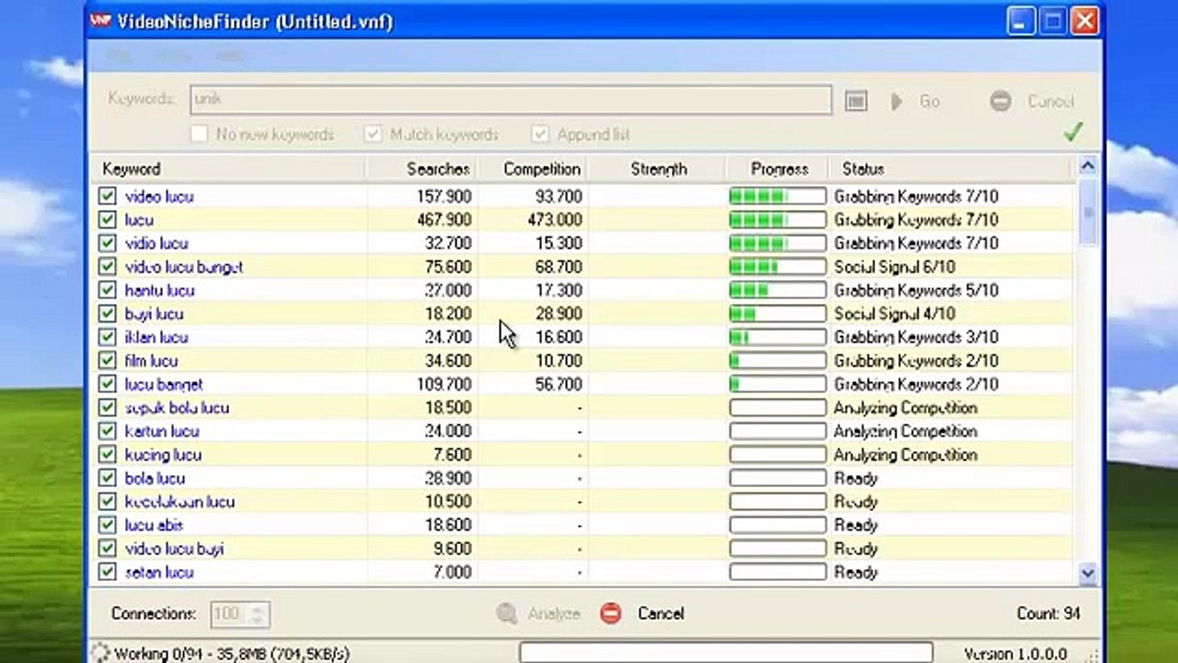Screen dimensions: 1178x663
Task: Click the progress bar of 'hantu lucu'
Action: coord(778,290)
